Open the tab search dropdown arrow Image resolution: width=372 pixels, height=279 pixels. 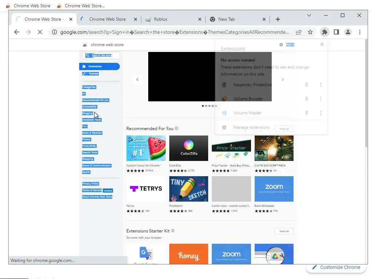coord(309,15)
